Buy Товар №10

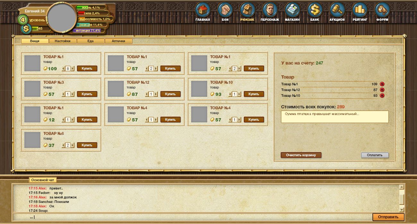click(x=254, y=94)
